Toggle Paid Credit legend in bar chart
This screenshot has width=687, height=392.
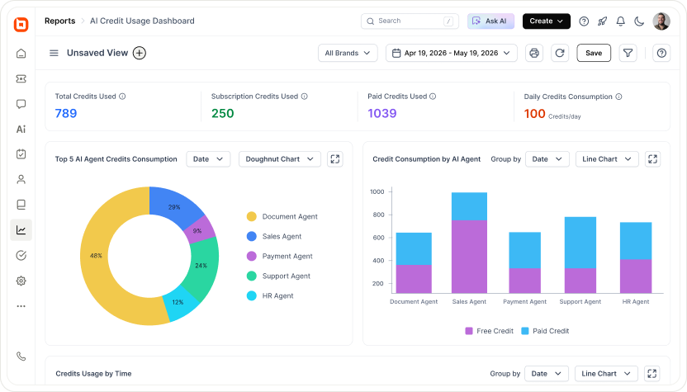click(545, 331)
